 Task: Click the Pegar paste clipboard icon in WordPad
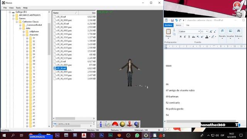(x=168, y=32)
